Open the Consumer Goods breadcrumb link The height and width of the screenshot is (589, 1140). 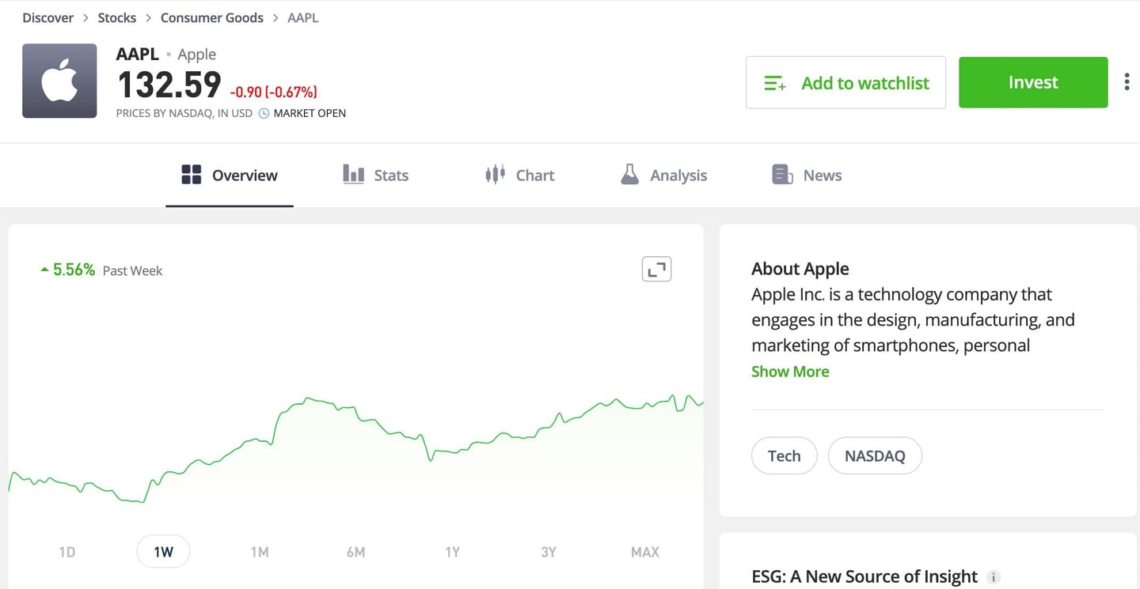[211, 17]
